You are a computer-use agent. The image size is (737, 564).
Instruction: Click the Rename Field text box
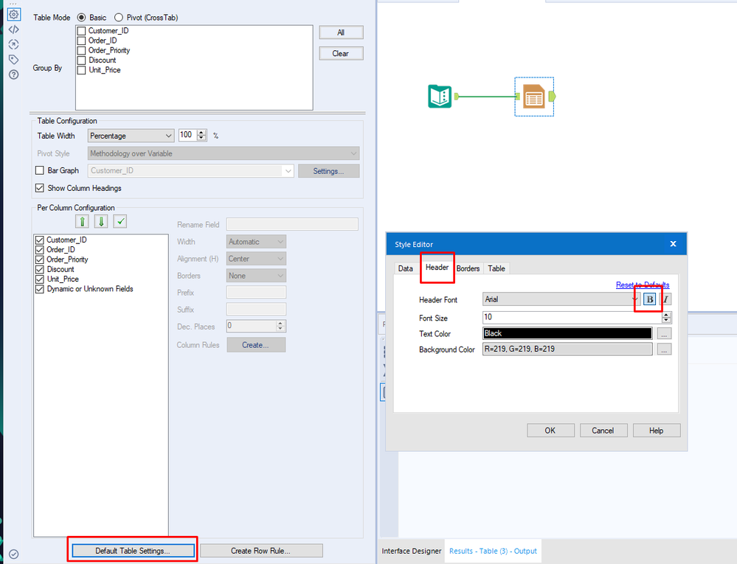point(292,224)
